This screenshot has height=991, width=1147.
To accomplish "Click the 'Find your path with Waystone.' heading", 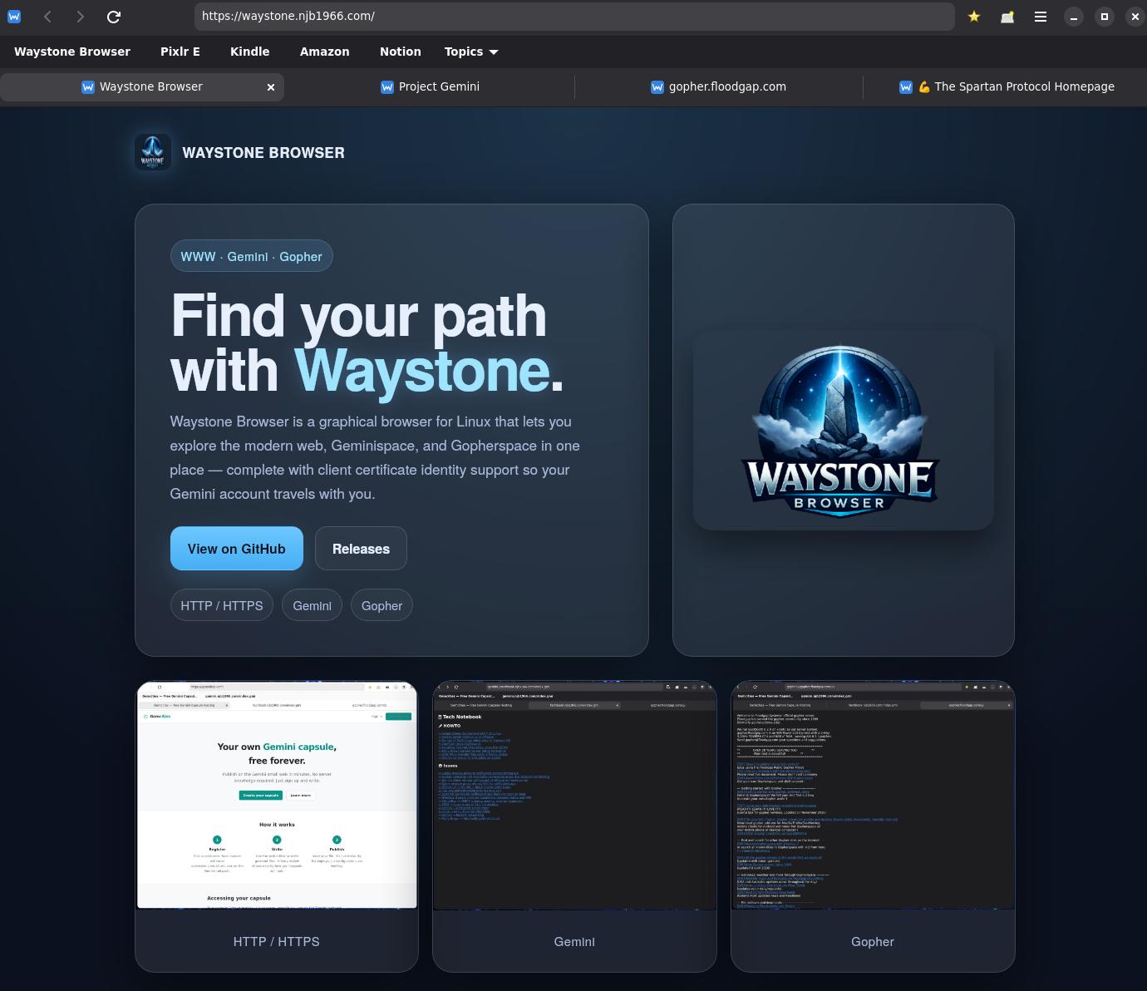I will [367, 343].
